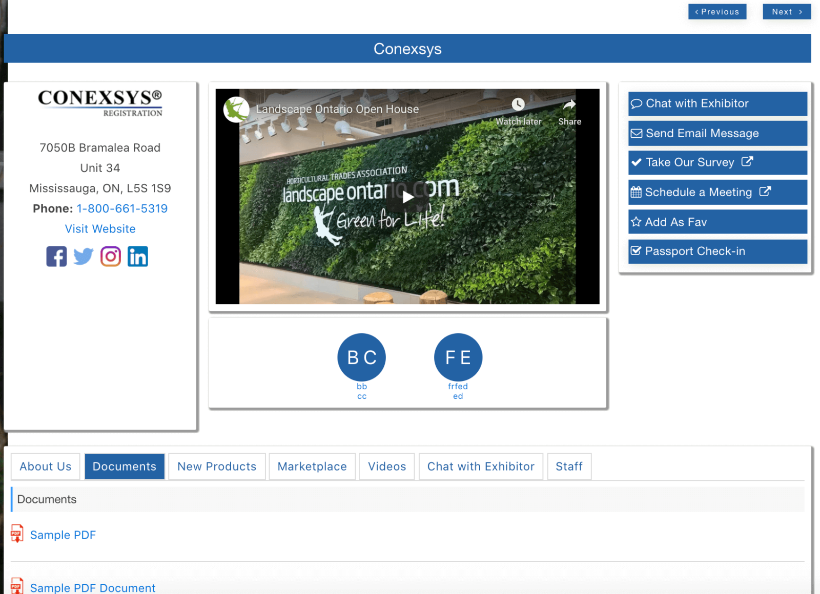Open the BC staff avatar
This screenshot has width=820, height=594.
point(361,357)
